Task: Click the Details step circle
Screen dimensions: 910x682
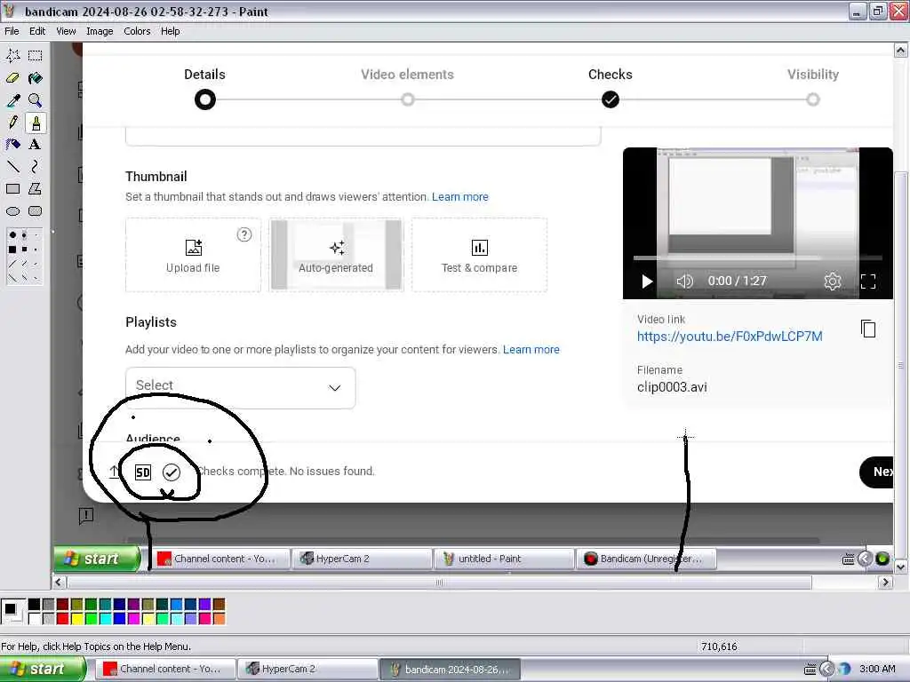Action: pyautogui.click(x=205, y=99)
